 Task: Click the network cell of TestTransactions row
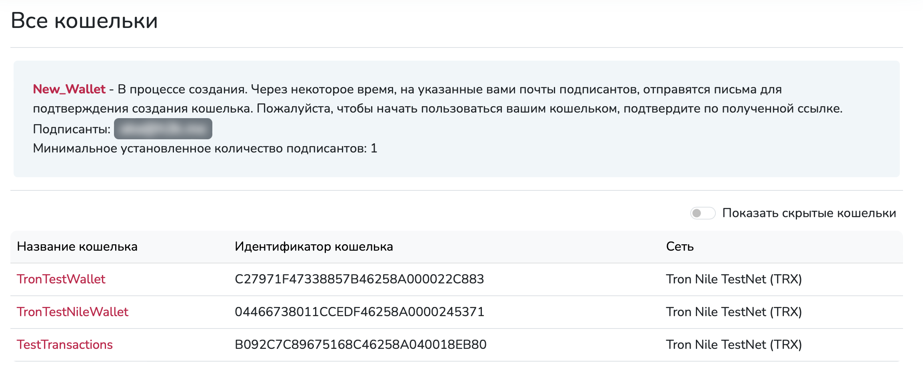pos(733,344)
